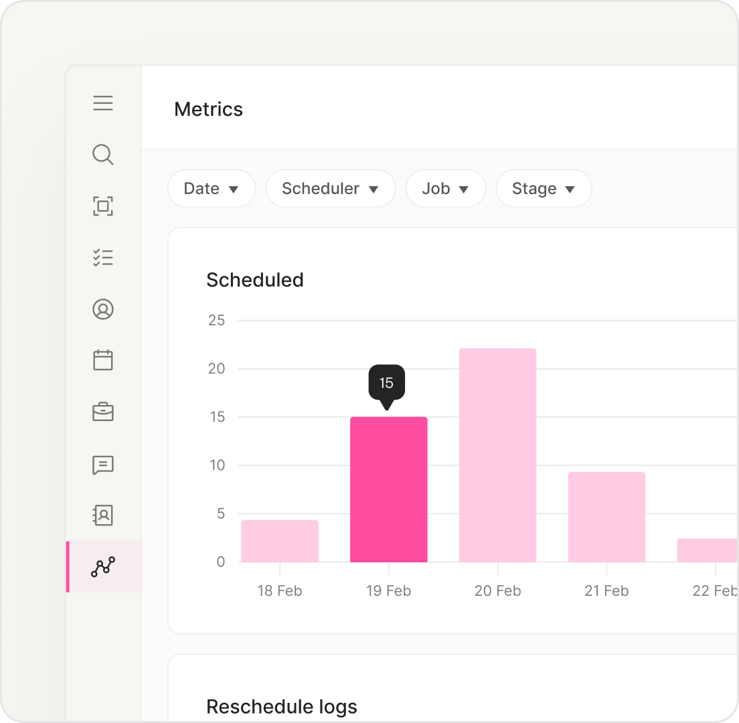The width and height of the screenshot is (739, 723).
Task: Expand the Stage filter dropdown
Action: click(x=544, y=189)
